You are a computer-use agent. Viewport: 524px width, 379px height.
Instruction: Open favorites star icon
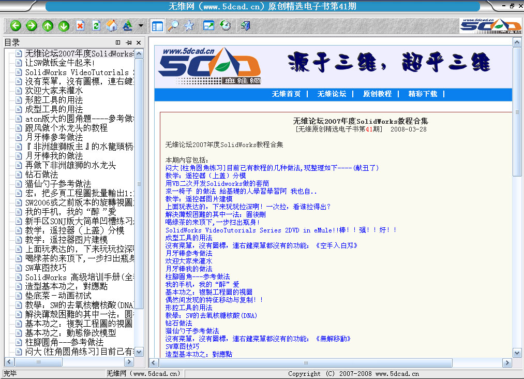click(189, 26)
